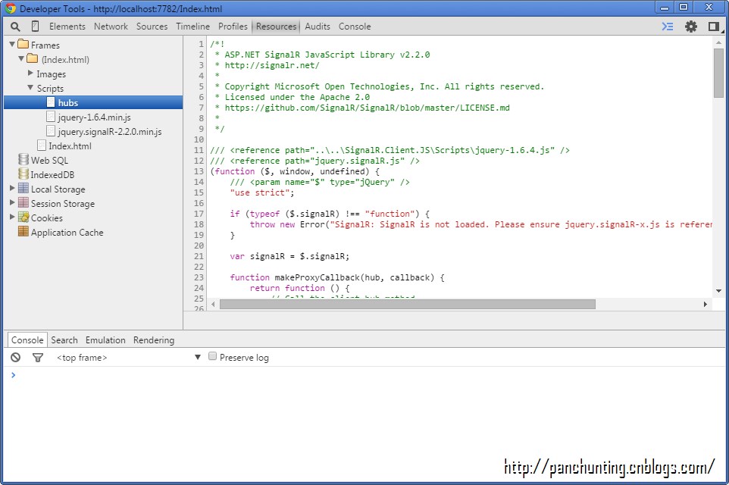This screenshot has height=485, width=729.
Task: Open the drawer Search tab
Action: tap(64, 340)
